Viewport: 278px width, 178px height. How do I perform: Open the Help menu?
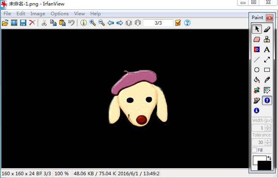[x=95, y=14]
